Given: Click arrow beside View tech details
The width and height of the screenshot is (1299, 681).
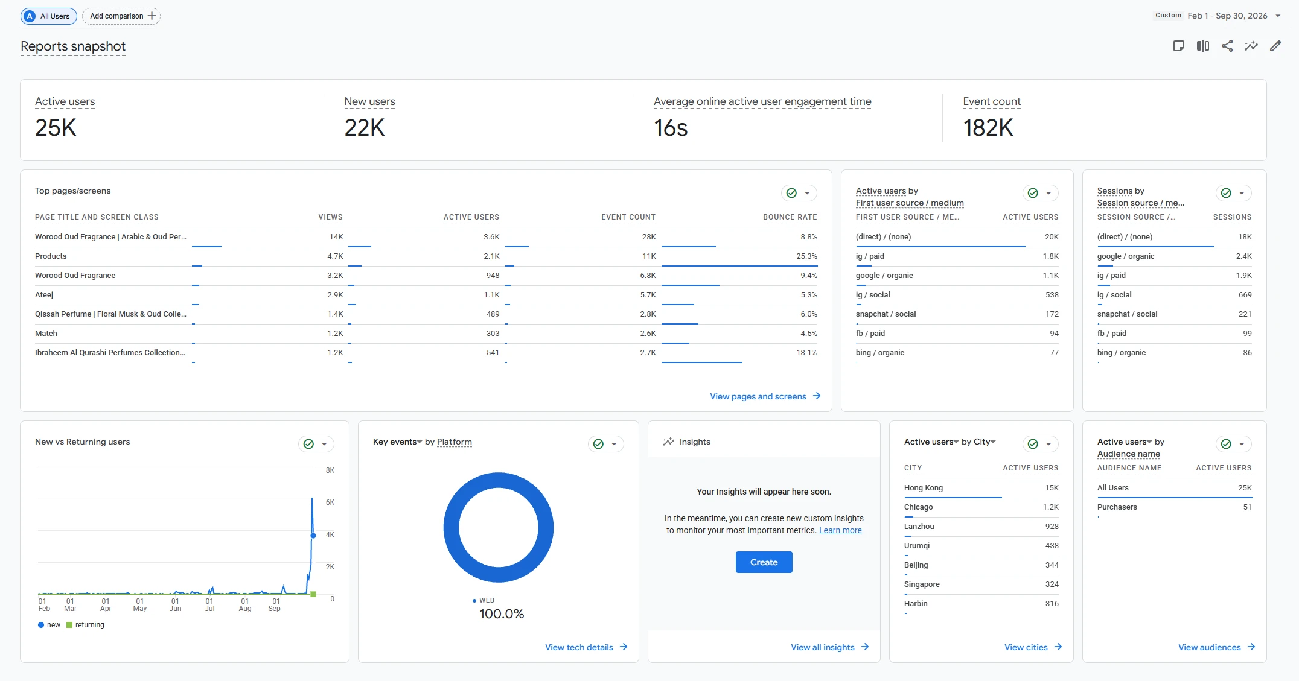Looking at the screenshot, I should pos(624,647).
